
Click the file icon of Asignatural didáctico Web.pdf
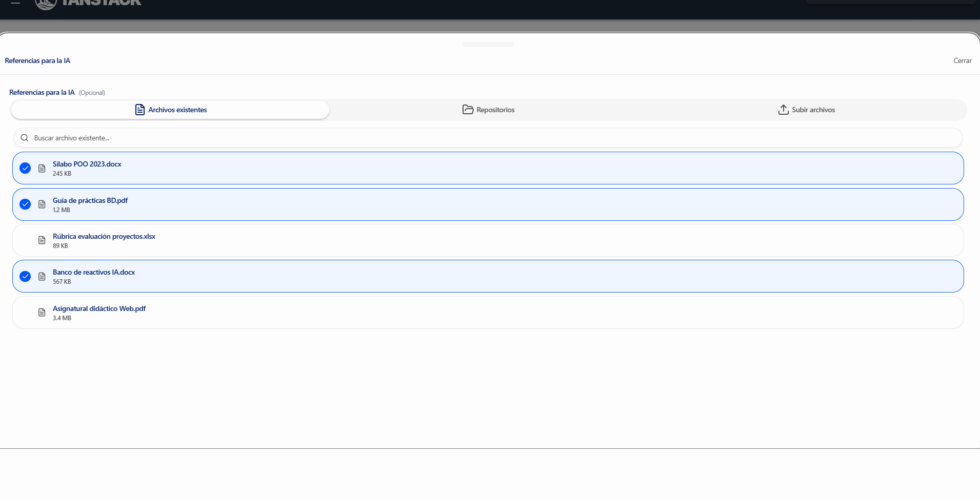click(x=42, y=313)
